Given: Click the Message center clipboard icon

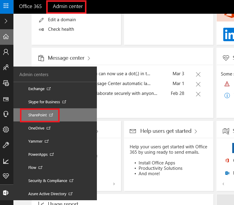Looking at the screenshot, I should coord(41,58).
